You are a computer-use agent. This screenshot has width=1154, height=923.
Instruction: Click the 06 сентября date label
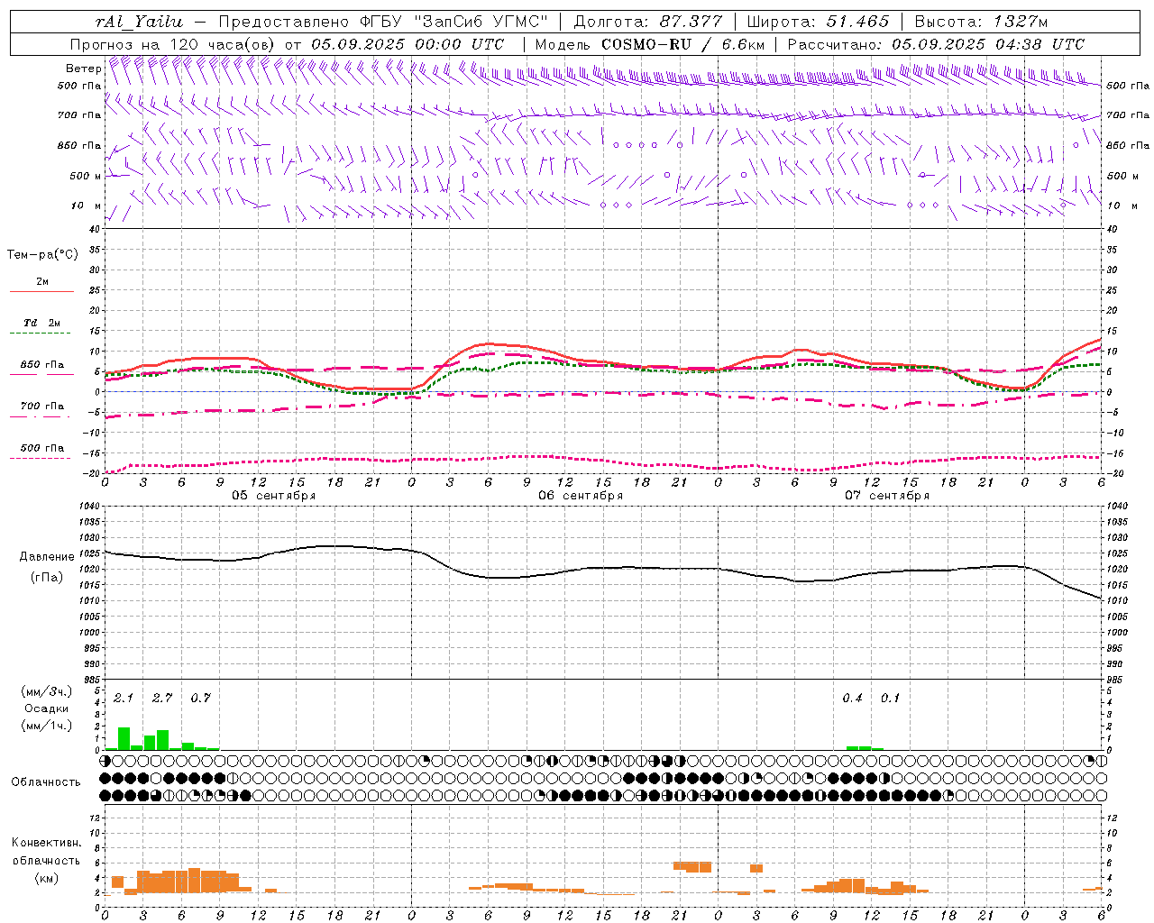pyautogui.click(x=581, y=496)
